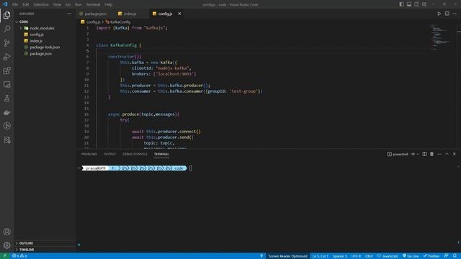This screenshot has height=259, width=461.
Task: Expand the node_modules folder
Action: [x=45, y=28]
